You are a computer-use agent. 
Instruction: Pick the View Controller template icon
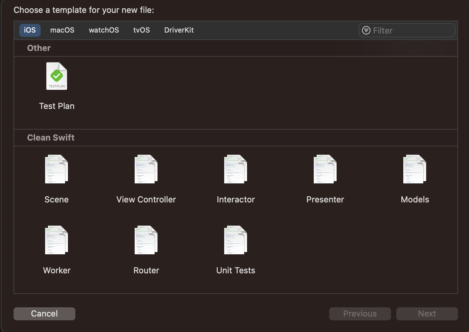coord(146,169)
